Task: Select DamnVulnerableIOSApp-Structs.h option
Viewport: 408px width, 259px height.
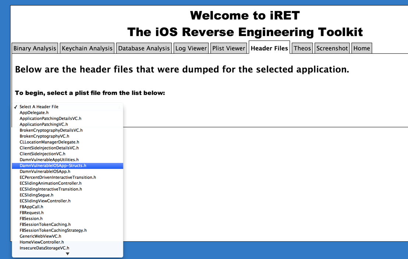Action: pos(53,166)
